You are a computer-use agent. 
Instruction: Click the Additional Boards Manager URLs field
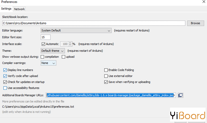(x=111, y=95)
